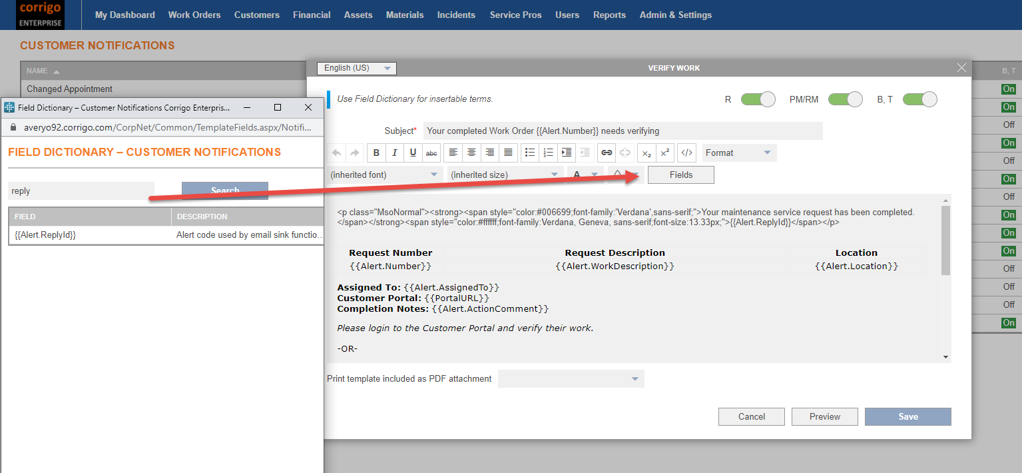Apply italic formatting
The image size is (1022, 473).
(x=394, y=153)
